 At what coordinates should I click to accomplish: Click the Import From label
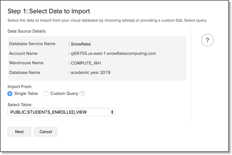tap(20, 86)
